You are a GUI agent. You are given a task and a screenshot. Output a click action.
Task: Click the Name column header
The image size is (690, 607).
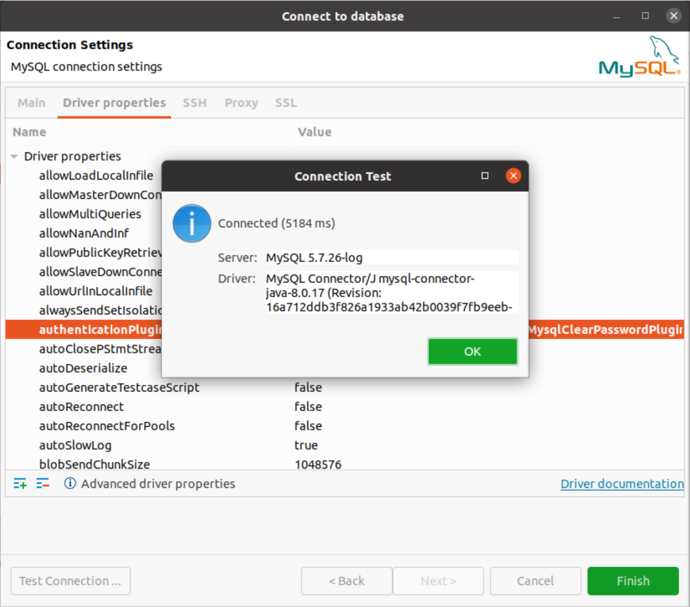[148, 132]
